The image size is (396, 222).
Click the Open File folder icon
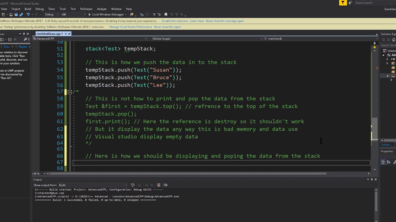point(11,14)
